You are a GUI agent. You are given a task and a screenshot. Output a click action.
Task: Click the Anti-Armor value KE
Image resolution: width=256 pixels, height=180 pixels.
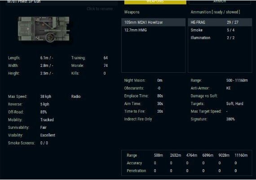(x=229, y=88)
